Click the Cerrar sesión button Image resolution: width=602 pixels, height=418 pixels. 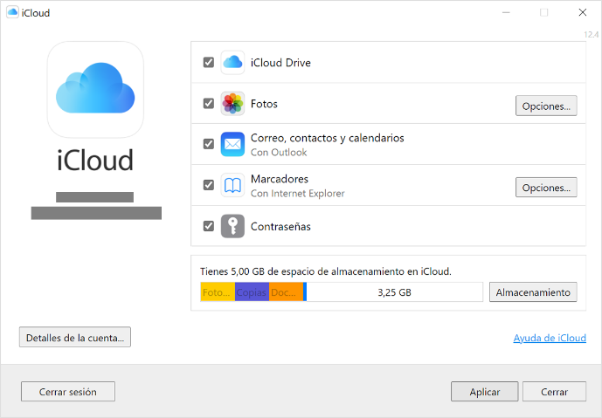(x=68, y=392)
